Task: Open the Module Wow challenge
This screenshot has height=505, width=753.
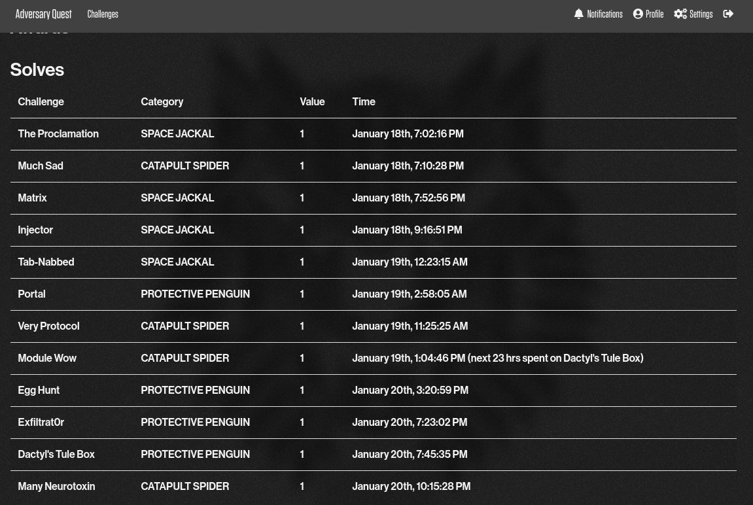Action: (47, 358)
